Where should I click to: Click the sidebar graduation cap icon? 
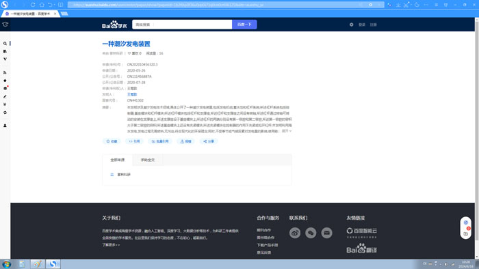5,25
